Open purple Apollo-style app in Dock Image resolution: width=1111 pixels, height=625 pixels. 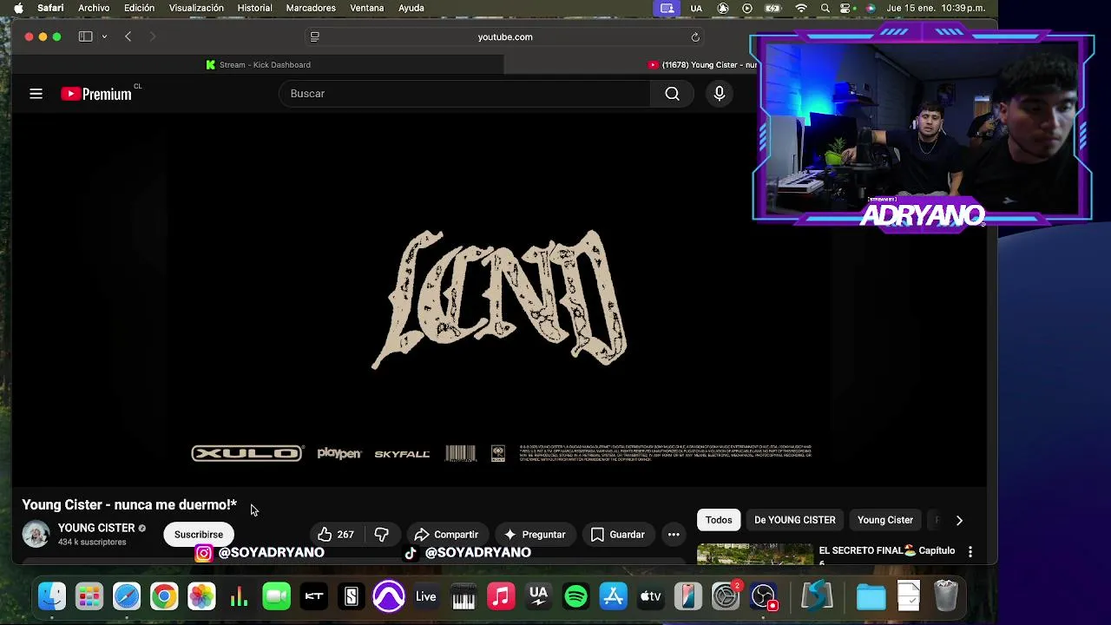(x=389, y=596)
